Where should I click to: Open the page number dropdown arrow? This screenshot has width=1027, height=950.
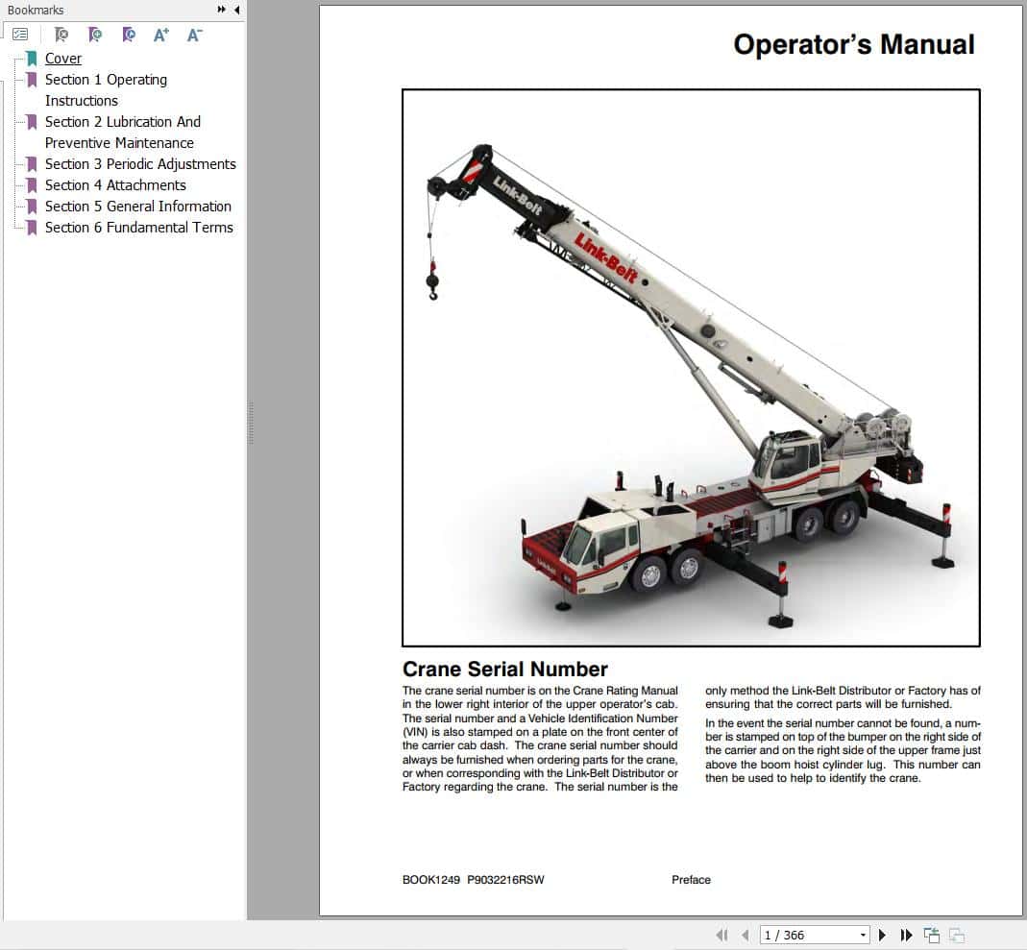(x=863, y=935)
